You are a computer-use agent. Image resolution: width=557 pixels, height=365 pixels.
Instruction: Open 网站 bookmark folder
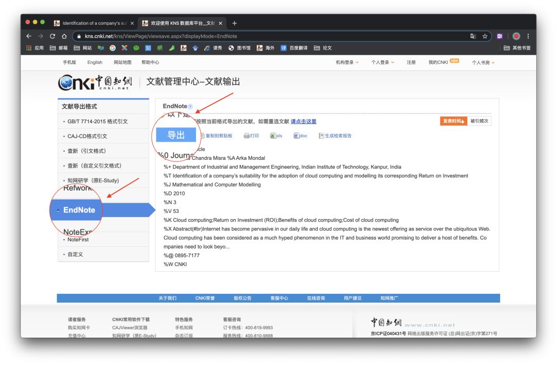83,48
